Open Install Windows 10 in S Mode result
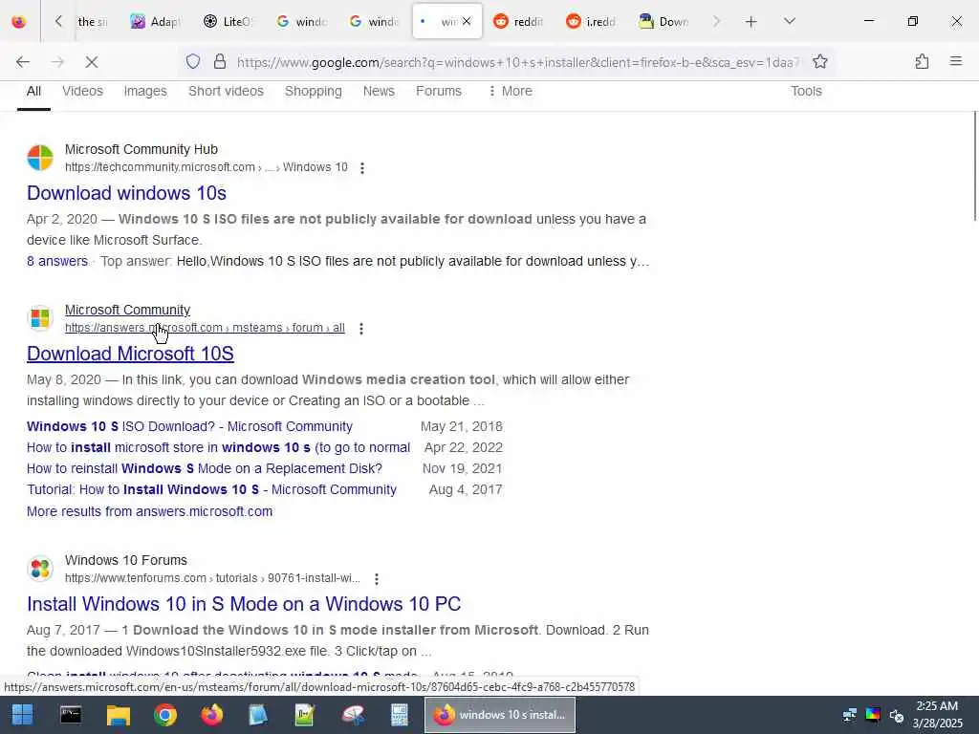 [x=244, y=604]
